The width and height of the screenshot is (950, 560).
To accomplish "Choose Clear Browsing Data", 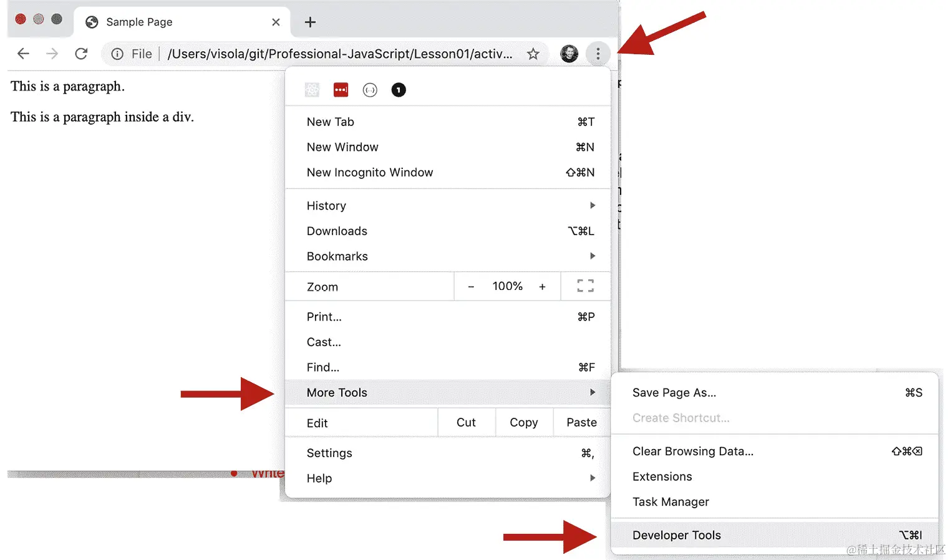I will click(x=692, y=451).
